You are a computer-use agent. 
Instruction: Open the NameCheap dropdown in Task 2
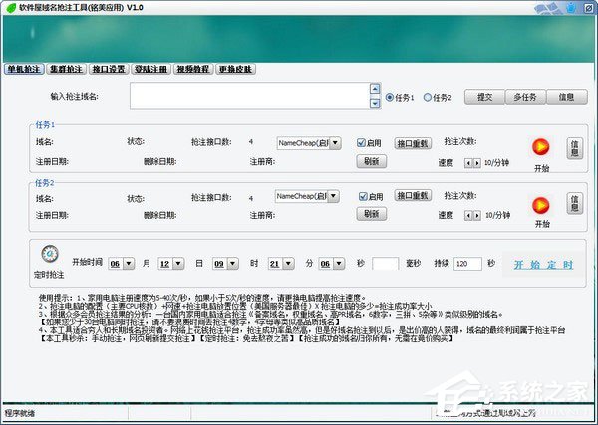point(334,196)
